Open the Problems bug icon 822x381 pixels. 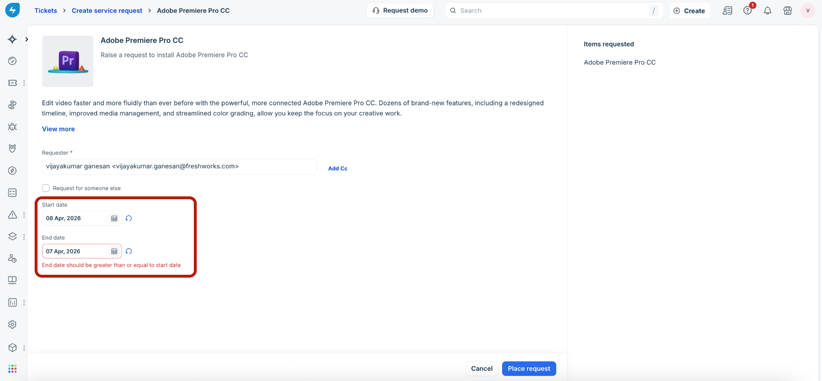12,127
